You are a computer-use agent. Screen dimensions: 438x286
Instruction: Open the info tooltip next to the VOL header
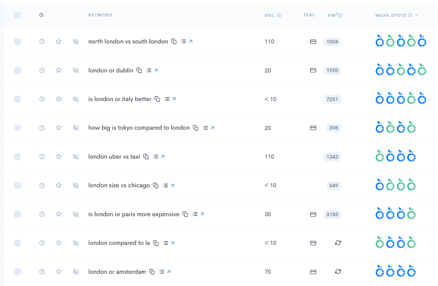(x=279, y=15)
